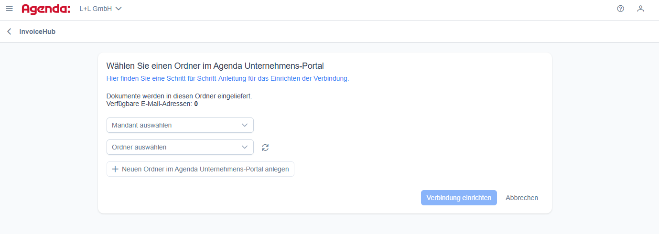Image resolution: width=659 pixels, height=234 pixels.
Task: Open the hamburger navigation menu
Action: (9, 9)
